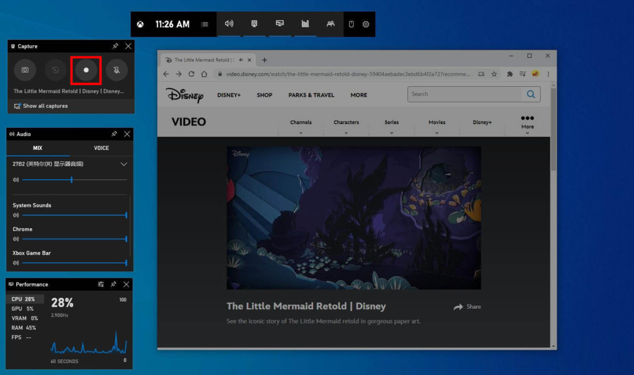Switch to the VOICE tab
Viewport: 634px width, 375px height.
(102, 148)
